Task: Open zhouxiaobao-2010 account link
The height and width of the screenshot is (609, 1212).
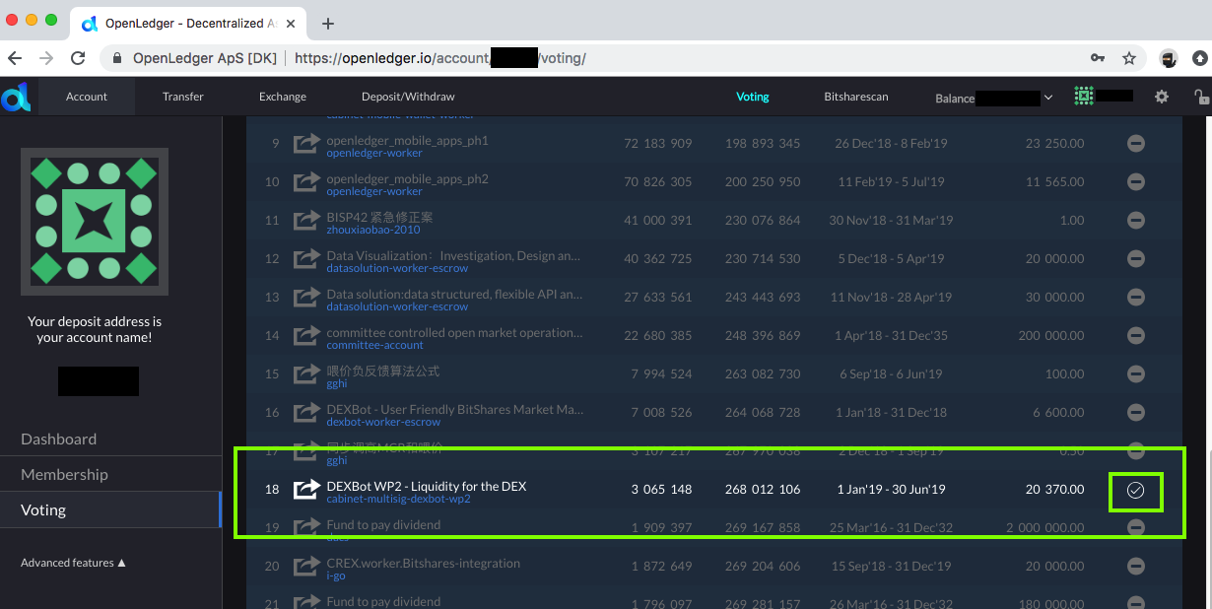Action: point(373,230)
